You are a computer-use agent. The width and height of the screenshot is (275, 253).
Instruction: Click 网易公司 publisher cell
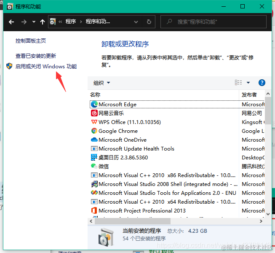(252, 113)
